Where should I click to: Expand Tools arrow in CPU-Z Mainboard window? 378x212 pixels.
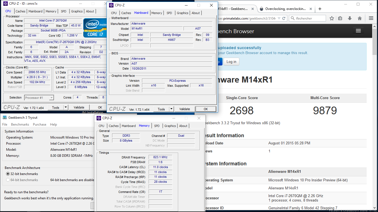172,109
